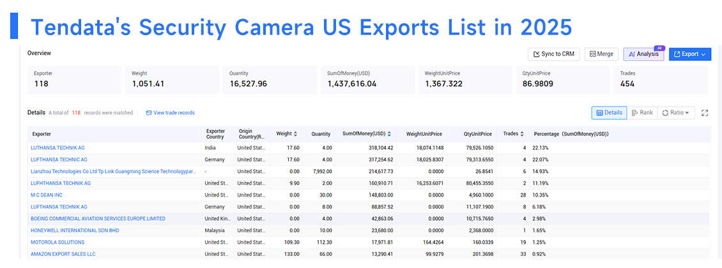
Task: Click the Exporter 118 summary card
Action: (75, 80)
